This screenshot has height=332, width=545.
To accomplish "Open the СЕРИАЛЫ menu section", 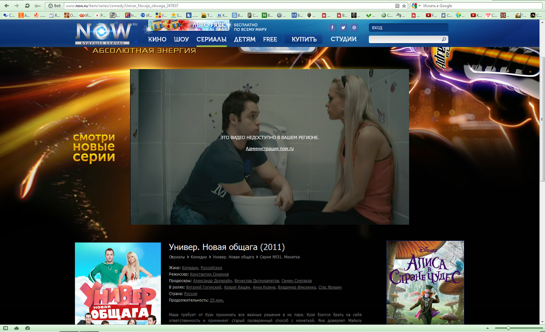I will coord(211,40).
